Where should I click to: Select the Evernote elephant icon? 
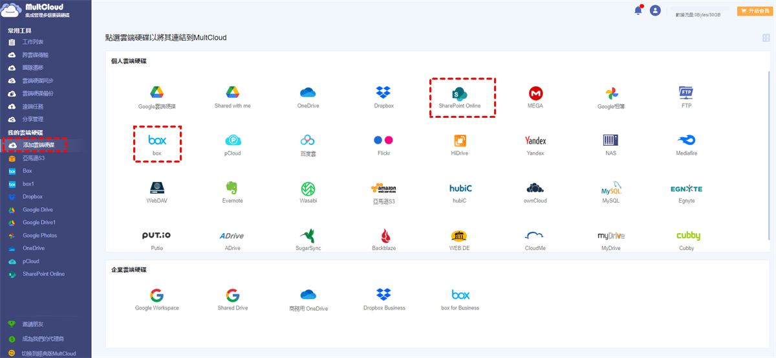pyautogui.click(x=232, y=188)
